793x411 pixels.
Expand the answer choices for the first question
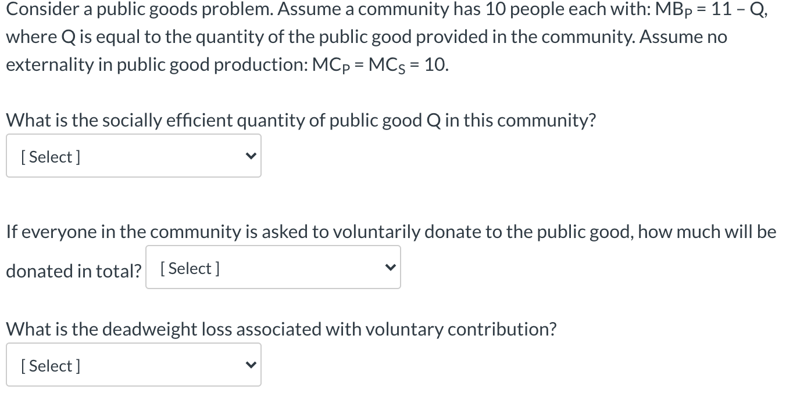point(133,156)
